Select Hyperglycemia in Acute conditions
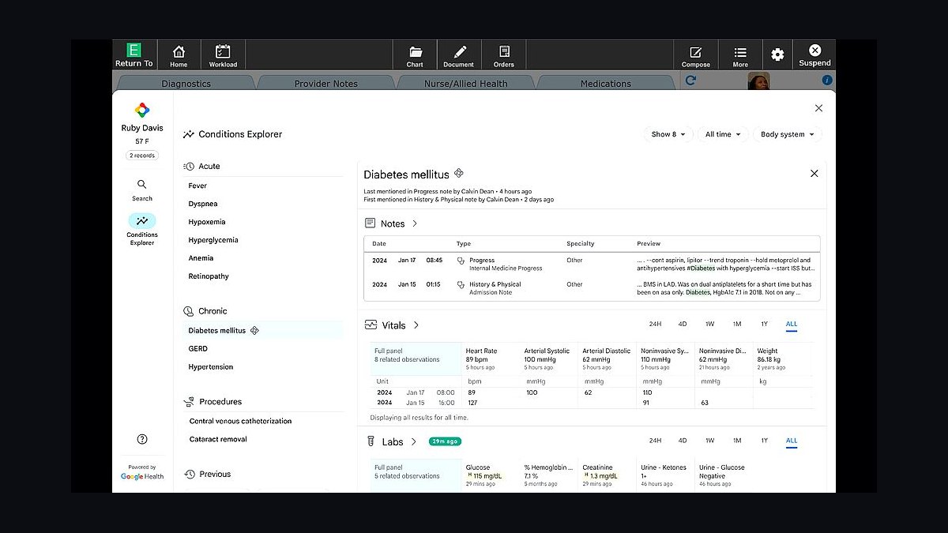The image size is (948, 533). (213, 240)
